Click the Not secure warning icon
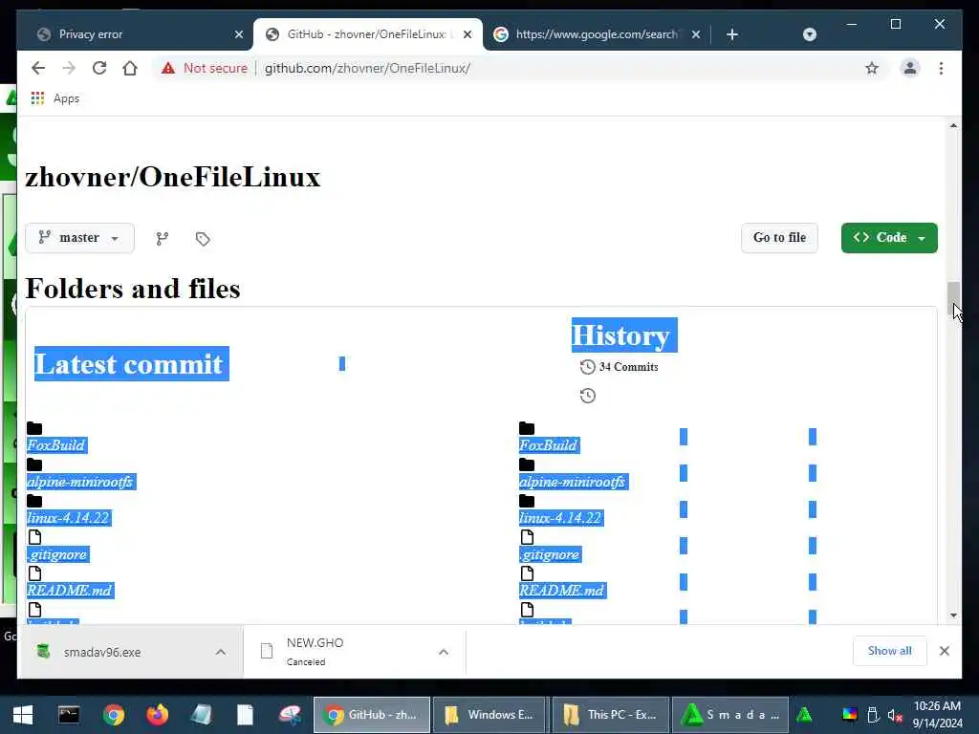The image size is (979, 734). pos(168,68)
